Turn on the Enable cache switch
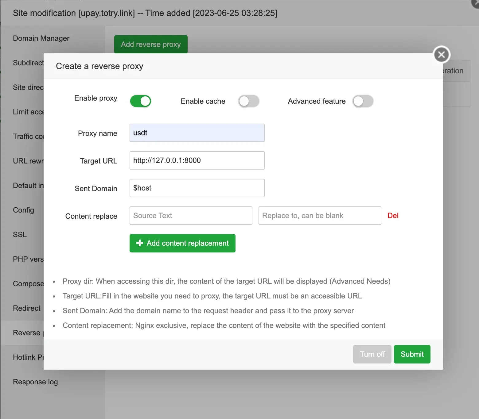 coord(249,101)
